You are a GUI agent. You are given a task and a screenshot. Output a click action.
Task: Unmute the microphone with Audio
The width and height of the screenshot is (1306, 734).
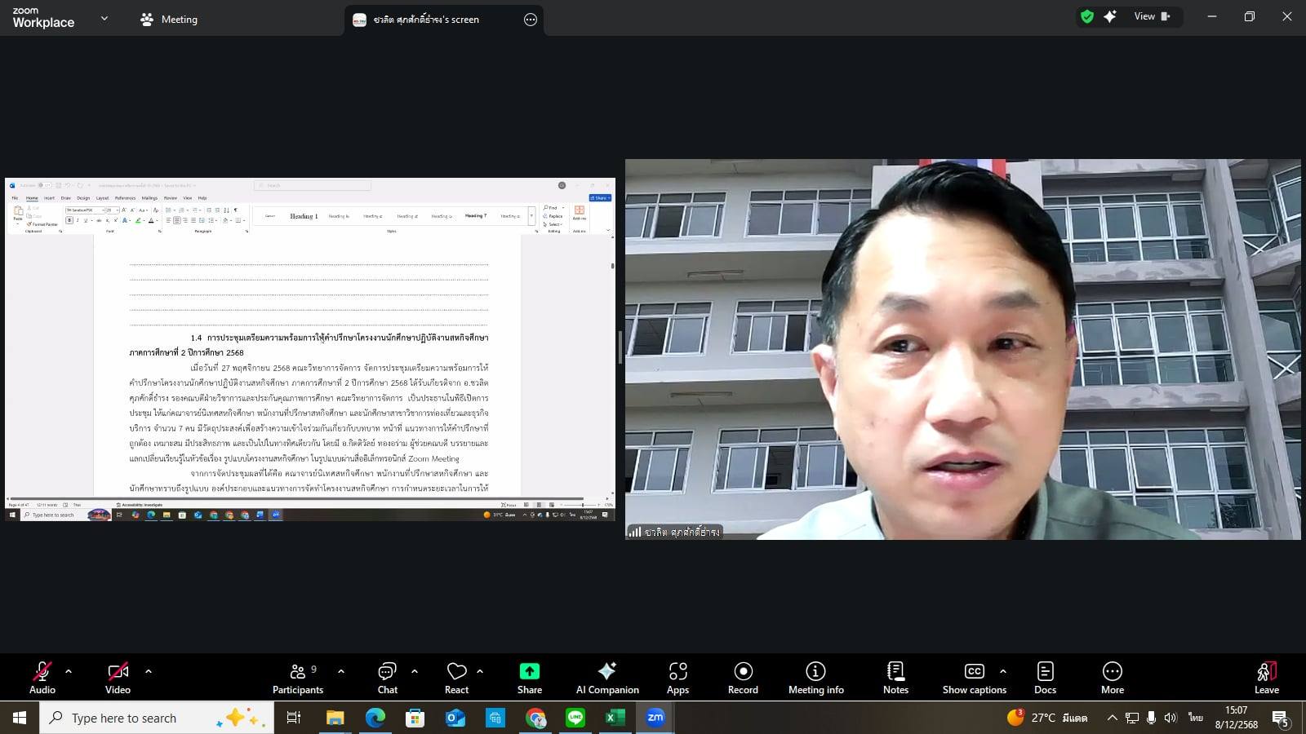(x=42, y=678)
